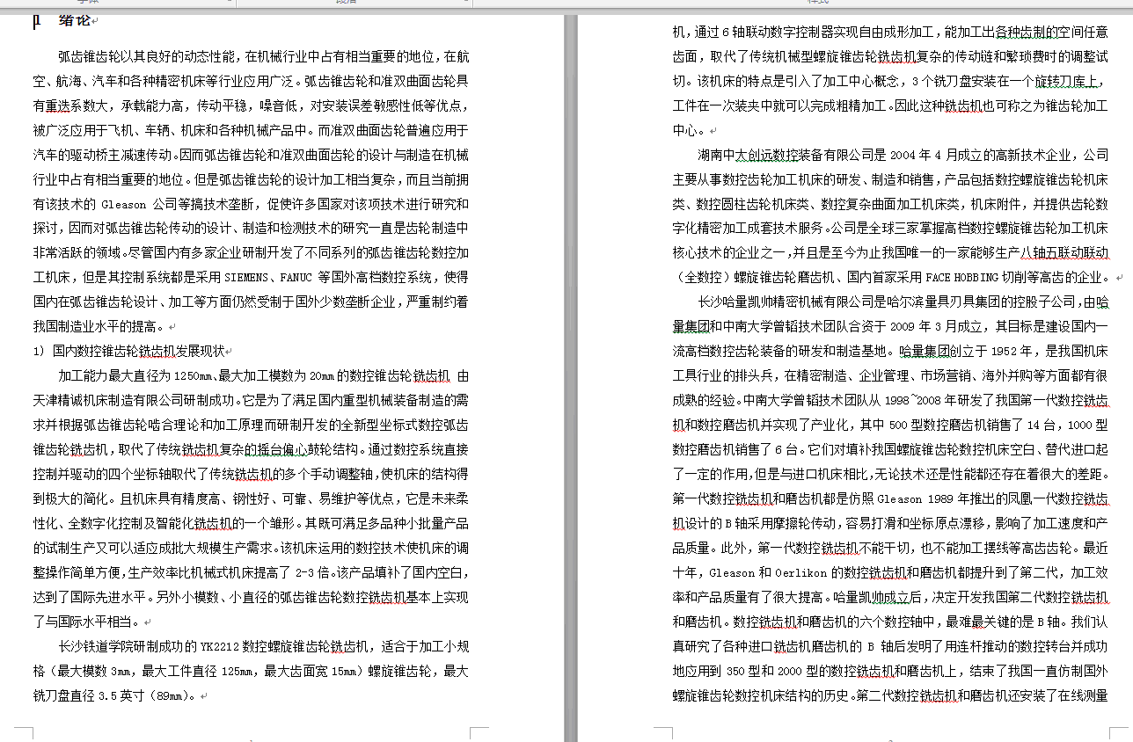
Task: Click the value "1250mm" on the left page
Action: (x=193, y=375)
